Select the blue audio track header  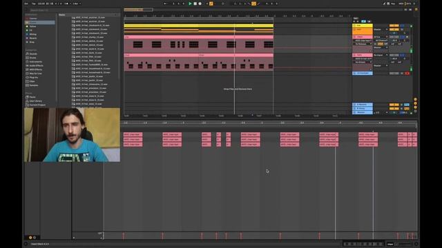[362, 73]
